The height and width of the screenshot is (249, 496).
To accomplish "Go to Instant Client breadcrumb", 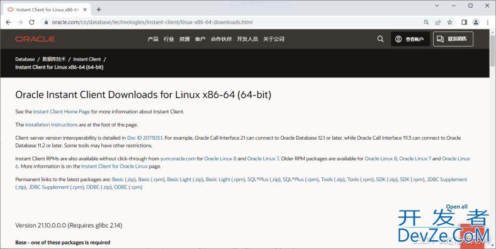I will click(87, 59).
